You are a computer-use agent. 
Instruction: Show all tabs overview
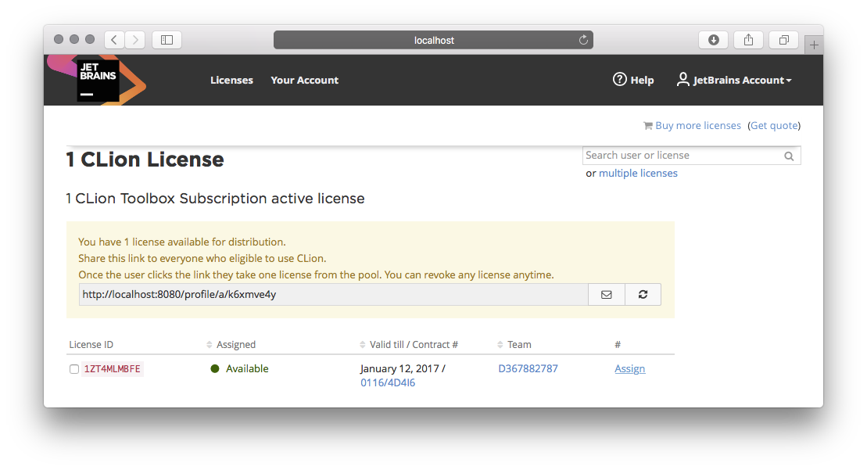click(783, 40)
